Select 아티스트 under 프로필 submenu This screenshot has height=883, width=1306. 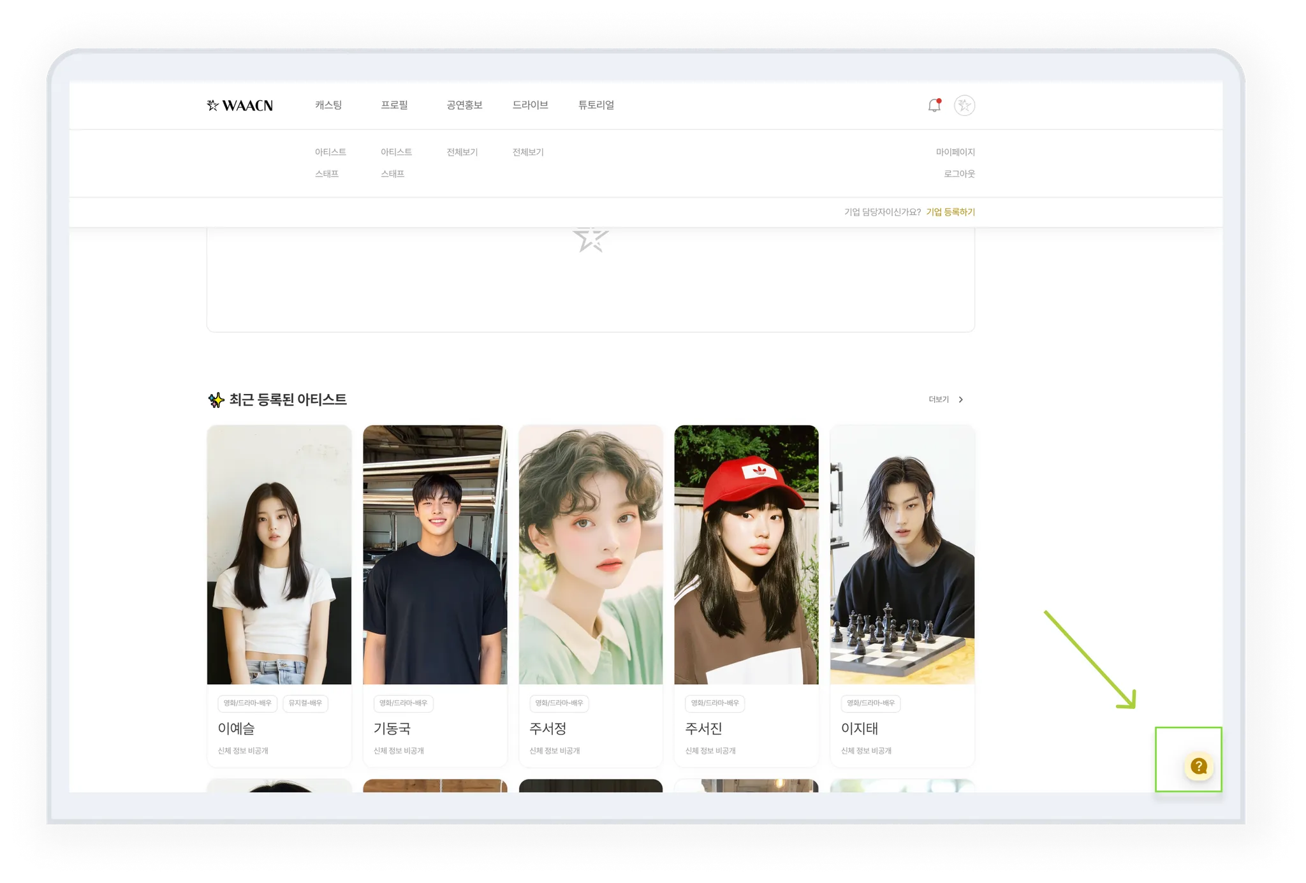click(396, 152)
